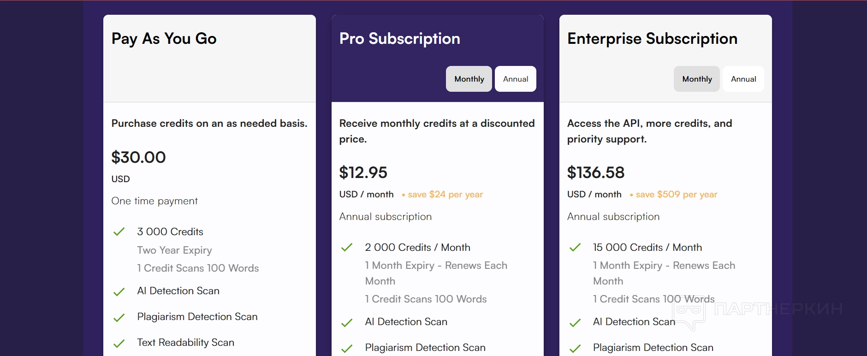Click checkmark next to Pay As You Go AI Detection Scan
Screen dimensions: 867x356
119,291
